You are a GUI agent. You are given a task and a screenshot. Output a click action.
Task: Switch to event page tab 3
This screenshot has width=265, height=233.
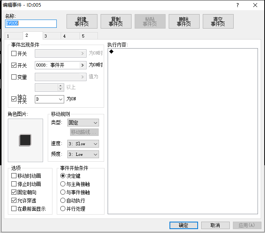(x=52, y=36)
